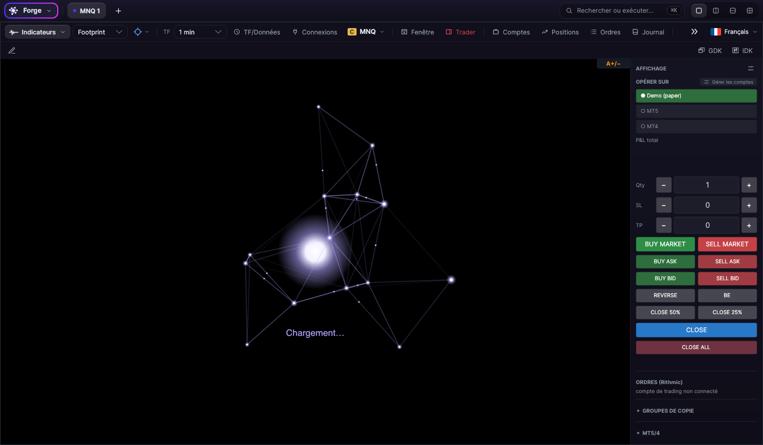The height and width of the screenshot is (445, 763).
Task: Focus the Rechercher ou exécuter search box
Action: coord(622,11)
